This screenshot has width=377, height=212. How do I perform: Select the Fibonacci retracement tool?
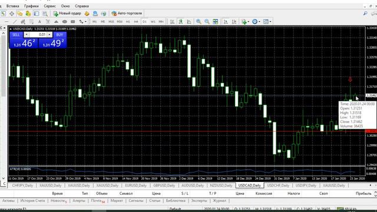point(31,22)
